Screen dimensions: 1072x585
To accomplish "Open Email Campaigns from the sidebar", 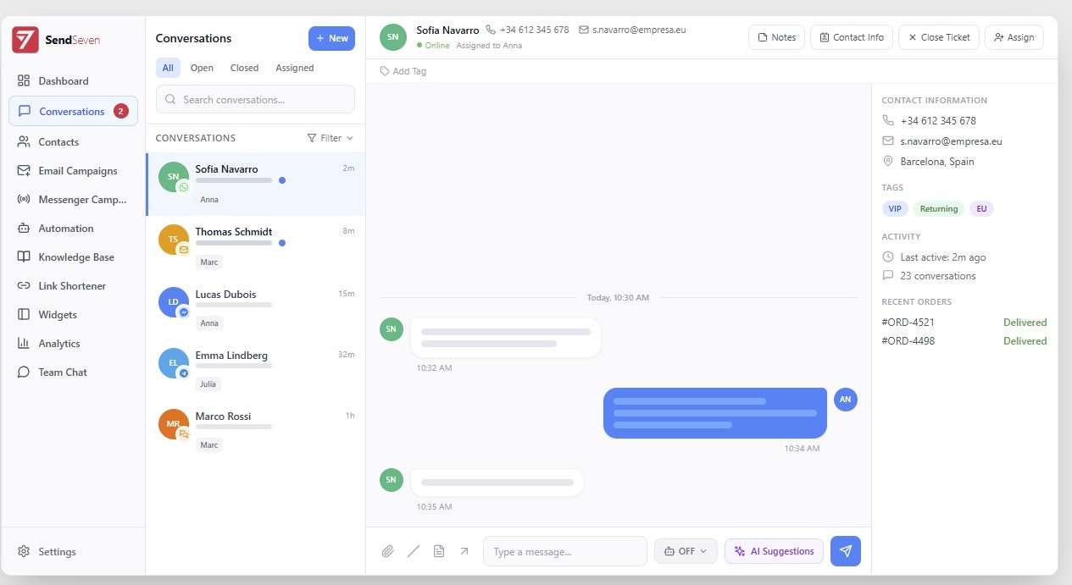I will (x=78, y=170).
